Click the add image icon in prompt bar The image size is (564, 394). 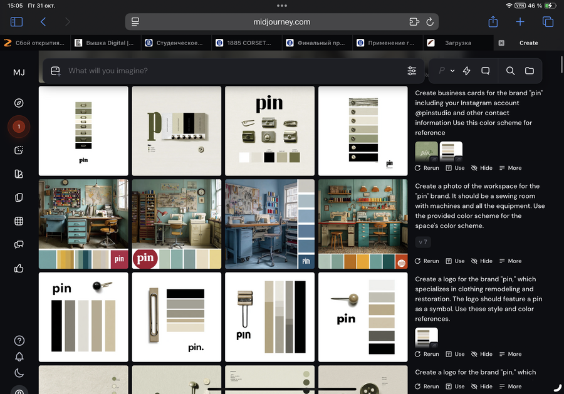pos(55,71)
